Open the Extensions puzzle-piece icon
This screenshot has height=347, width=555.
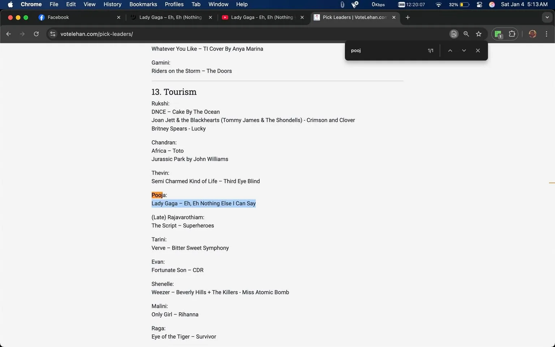[512, 34]
